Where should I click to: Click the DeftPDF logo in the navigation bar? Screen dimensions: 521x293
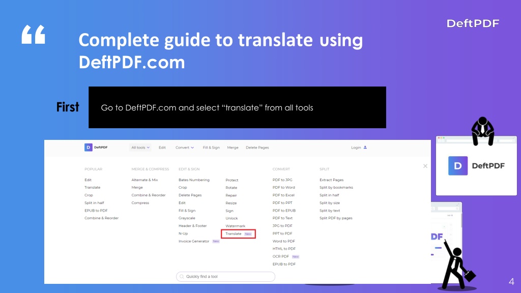[96, 148]
